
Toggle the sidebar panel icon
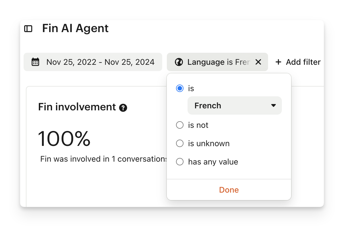coord(28,29)
